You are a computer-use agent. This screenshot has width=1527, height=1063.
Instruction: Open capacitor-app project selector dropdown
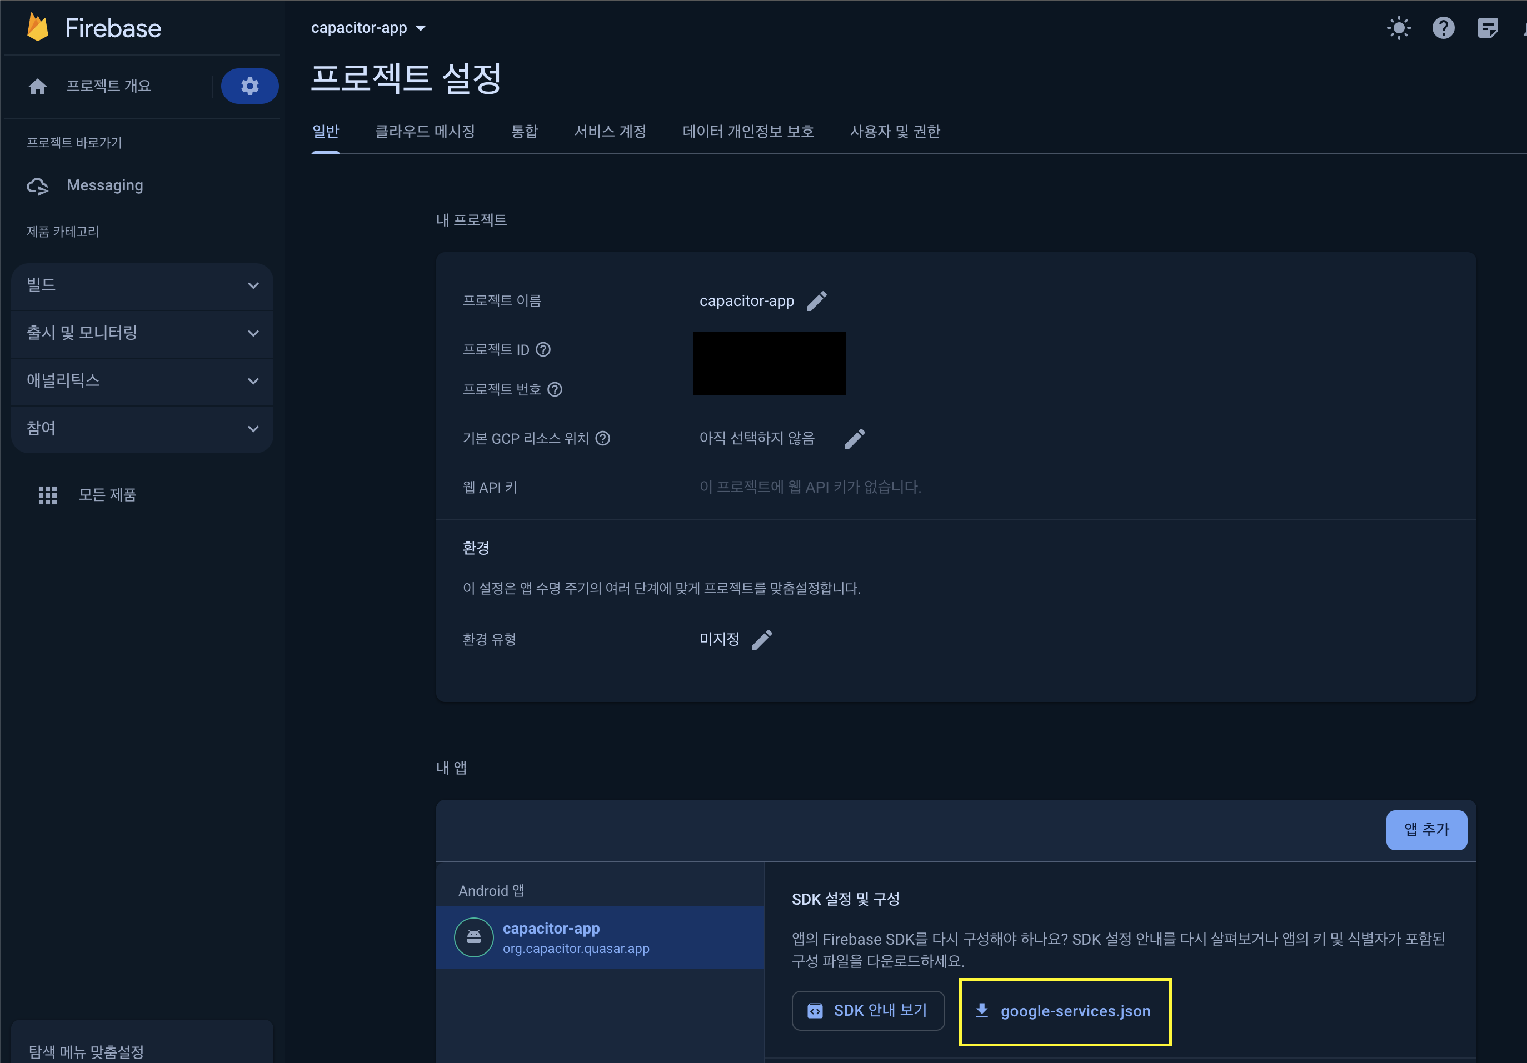(368, 28)
